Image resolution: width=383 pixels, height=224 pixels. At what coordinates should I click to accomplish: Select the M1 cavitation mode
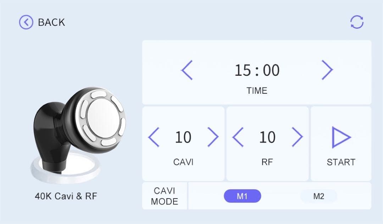(x=242, y=196)
